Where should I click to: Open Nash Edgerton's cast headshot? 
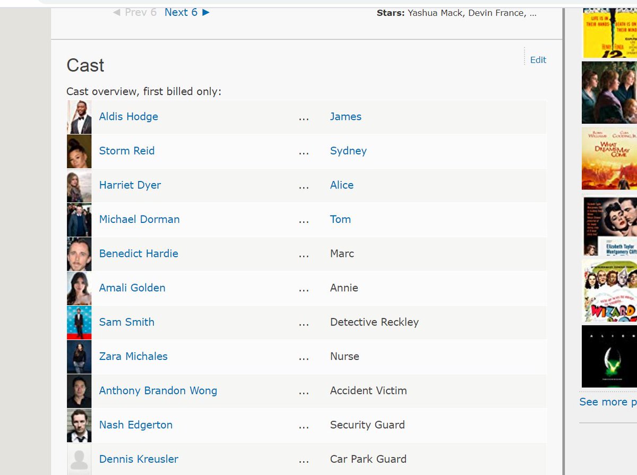pos(79,425)
